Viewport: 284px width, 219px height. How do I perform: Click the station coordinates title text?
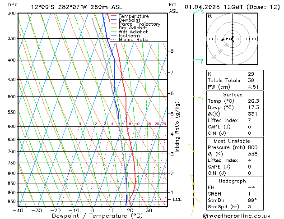(74, 7)
